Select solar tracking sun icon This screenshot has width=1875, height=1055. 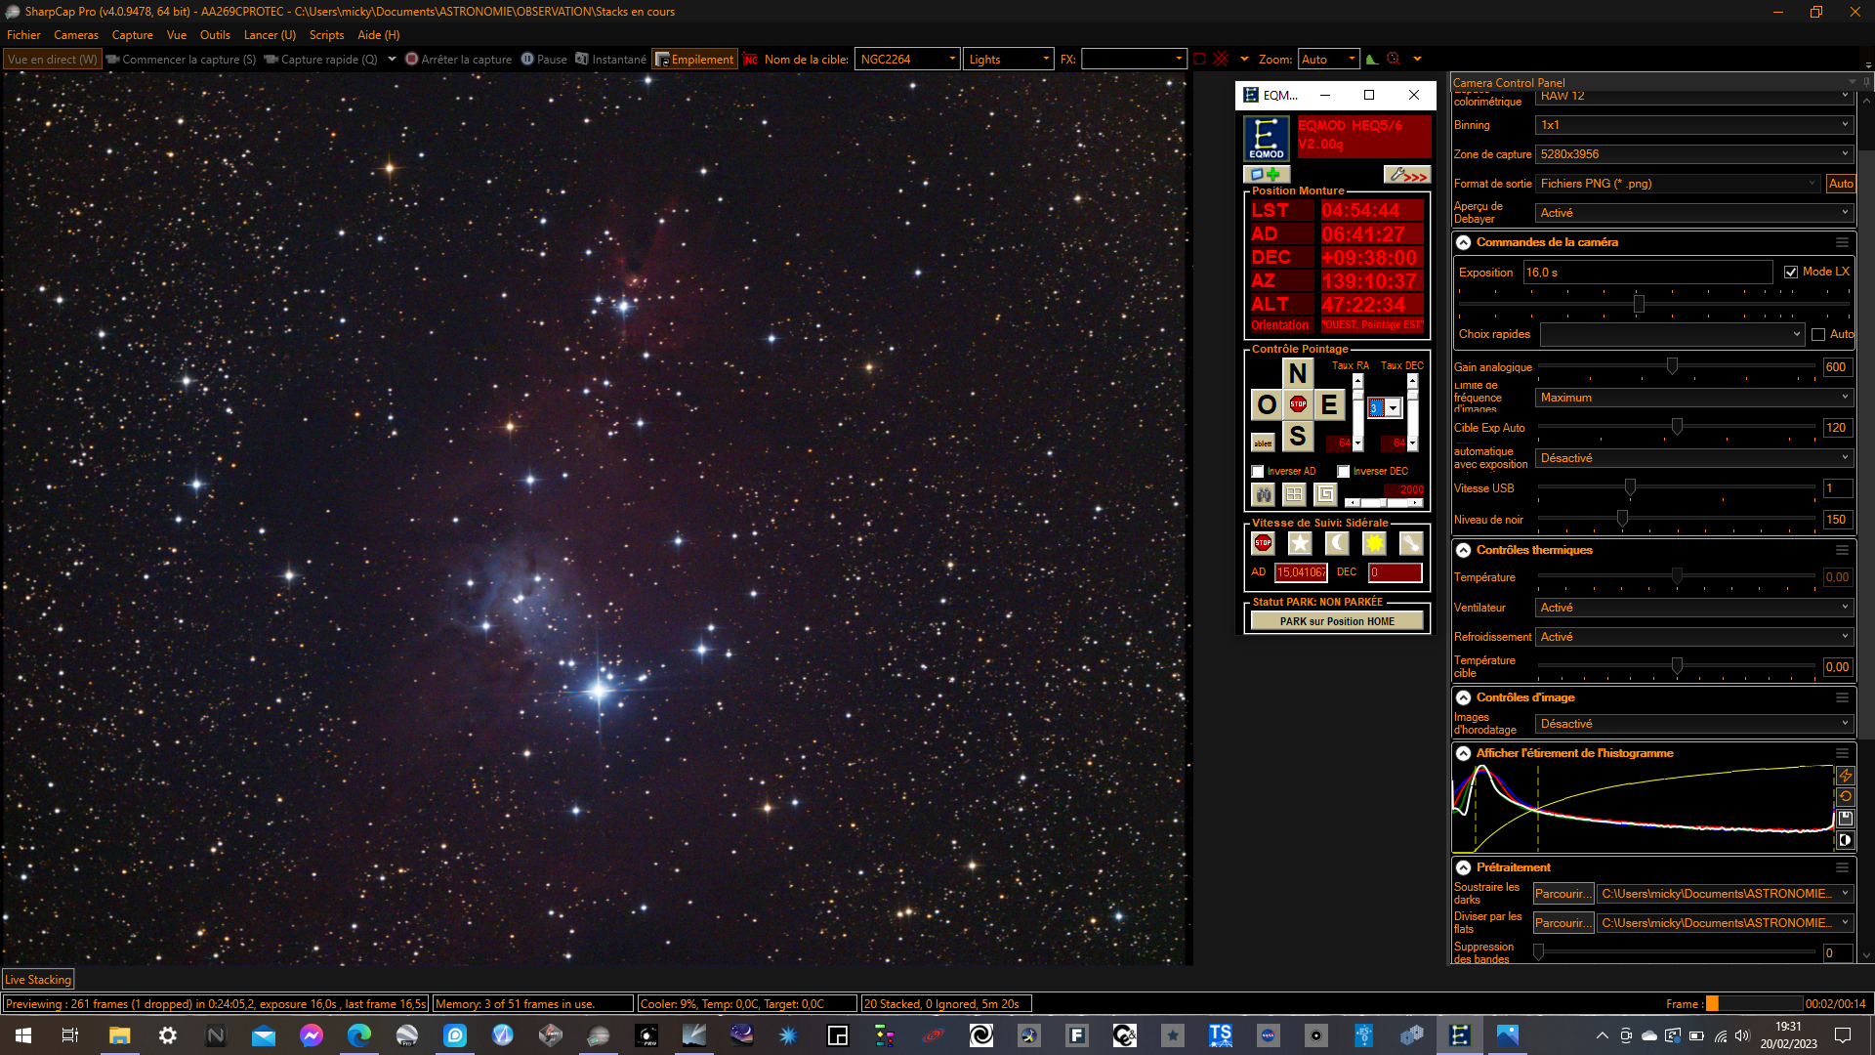click(x=1374, y=543)
